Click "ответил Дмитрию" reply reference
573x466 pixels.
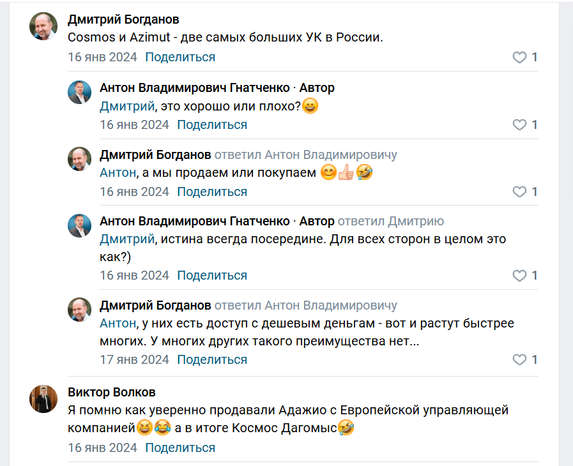(x=390, y=222)
